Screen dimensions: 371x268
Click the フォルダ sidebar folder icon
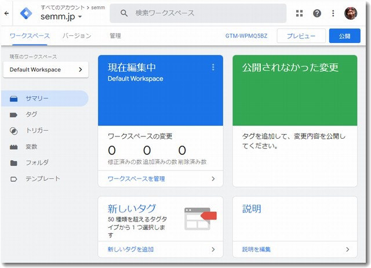[14, 163]
